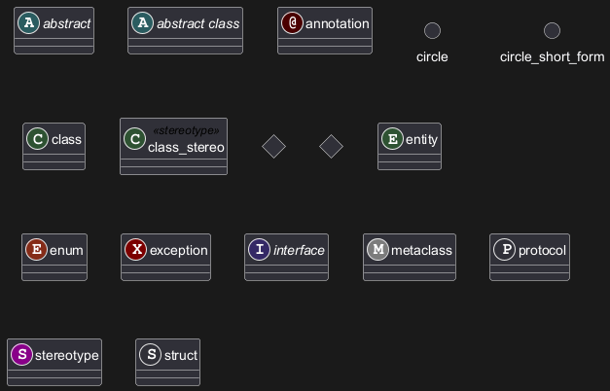This screenshot has width=610, height=391.
Task: Click the green C icon of class
Action: 38,139
